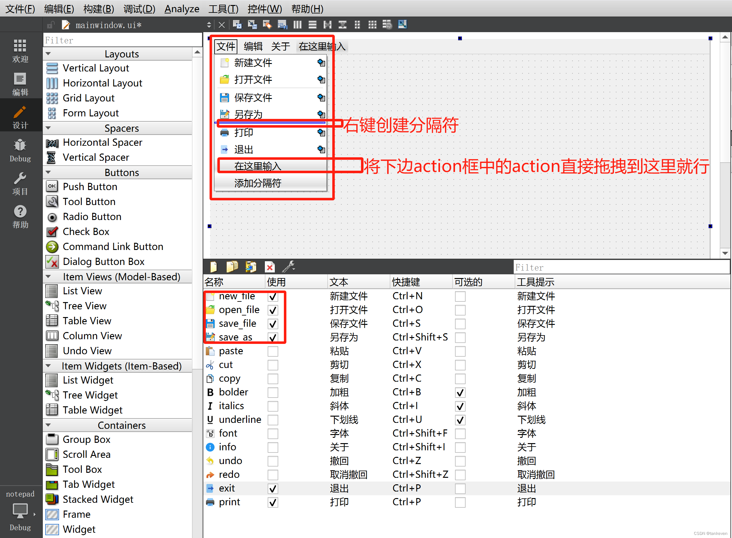Collapse the Buttons widget category
The width and height of the screenshot is (732, 538).
[49, 172]
